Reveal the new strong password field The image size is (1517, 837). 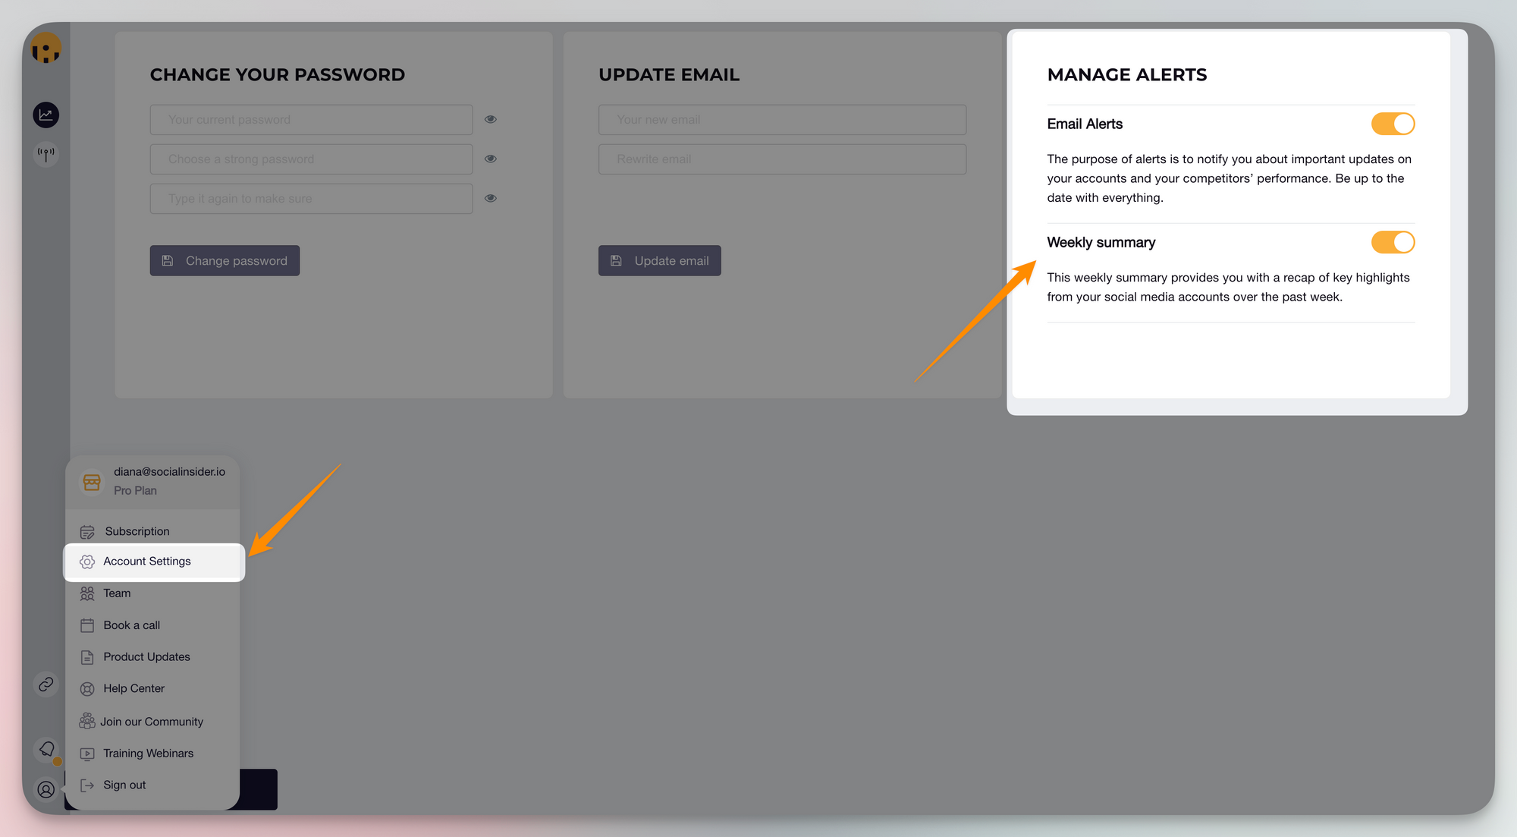click(x=491, y=159)
